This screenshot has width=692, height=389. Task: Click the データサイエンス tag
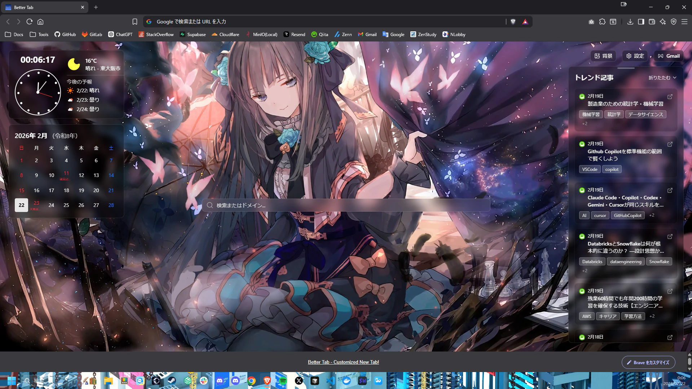645,114
